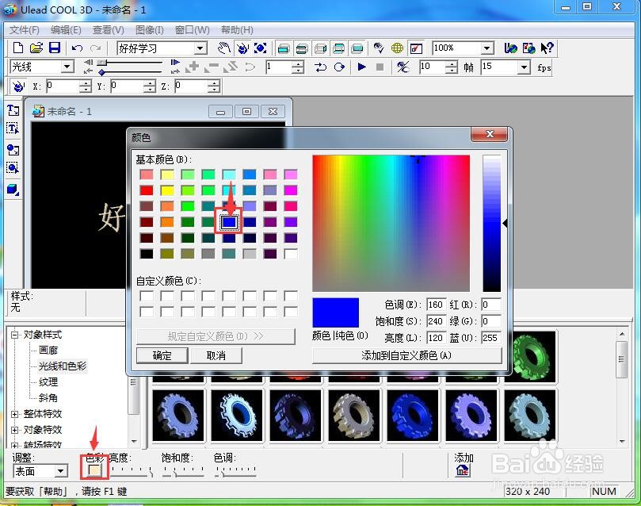
Task: Expand the 整体特效 tree node
Action: tap(15, 414)
